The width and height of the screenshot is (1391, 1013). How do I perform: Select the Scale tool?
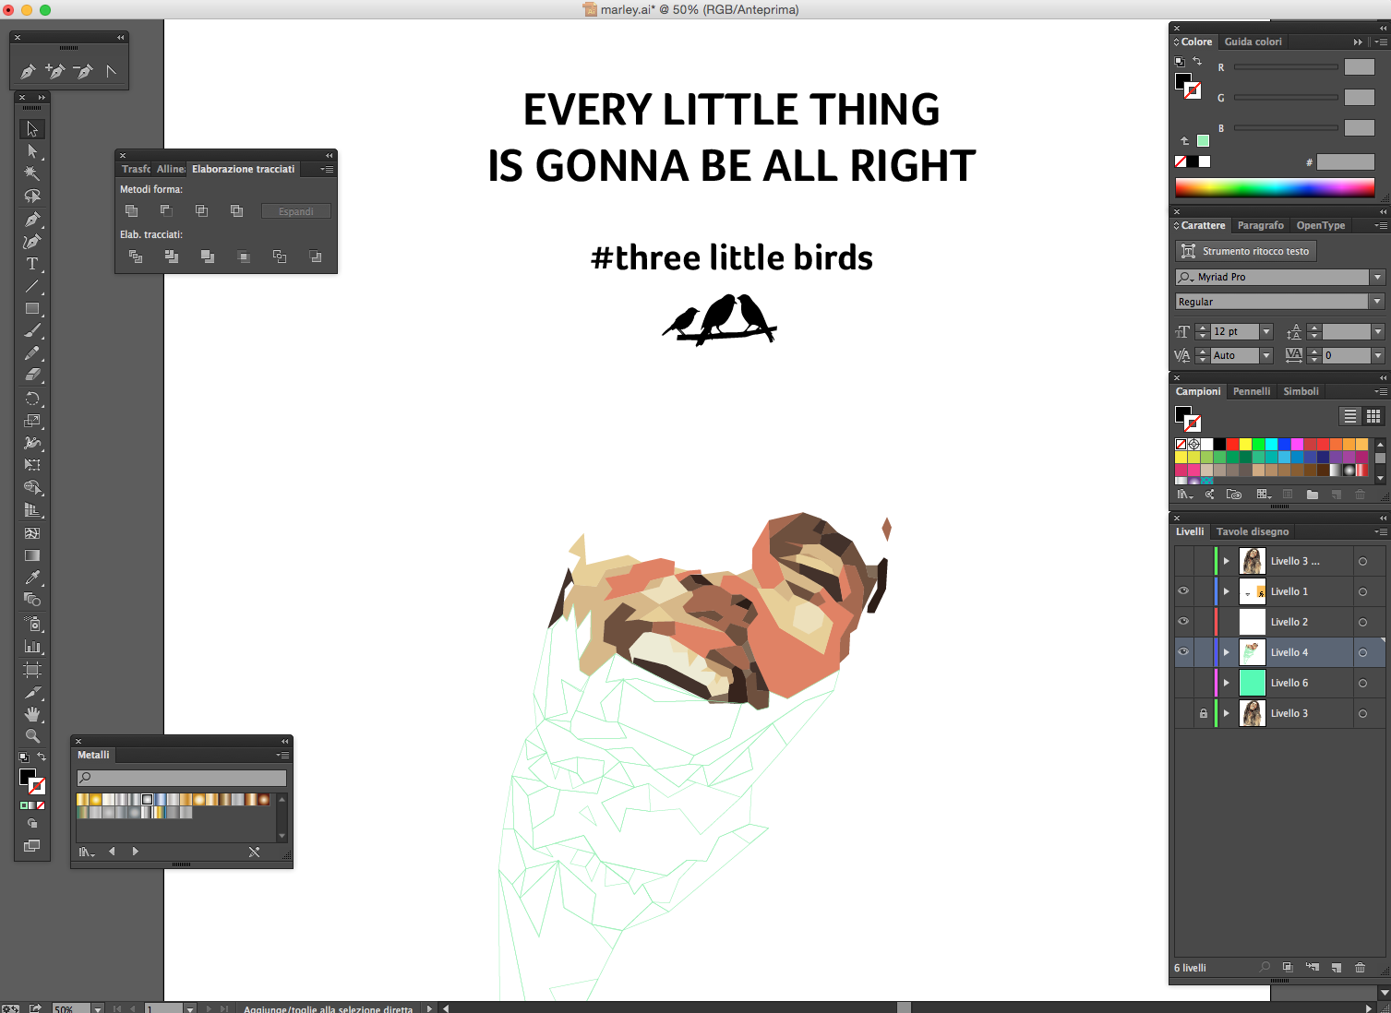(32, 421)
